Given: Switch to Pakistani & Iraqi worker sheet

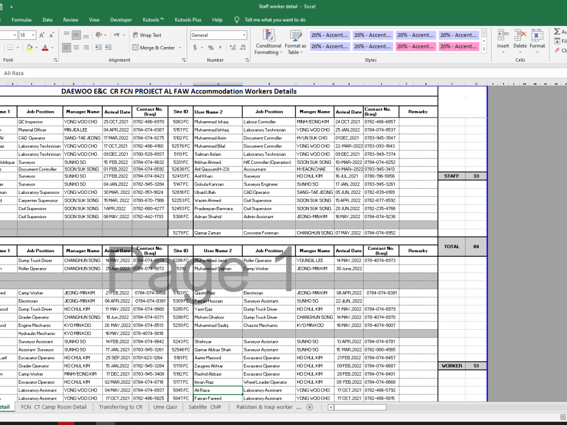Looking at the screenshot, I should click(264, 407).
